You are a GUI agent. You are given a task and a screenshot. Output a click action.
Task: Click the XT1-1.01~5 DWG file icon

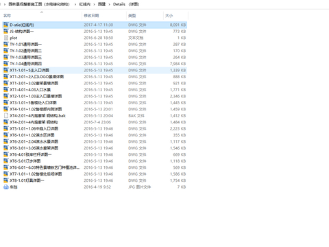point(6,70)
